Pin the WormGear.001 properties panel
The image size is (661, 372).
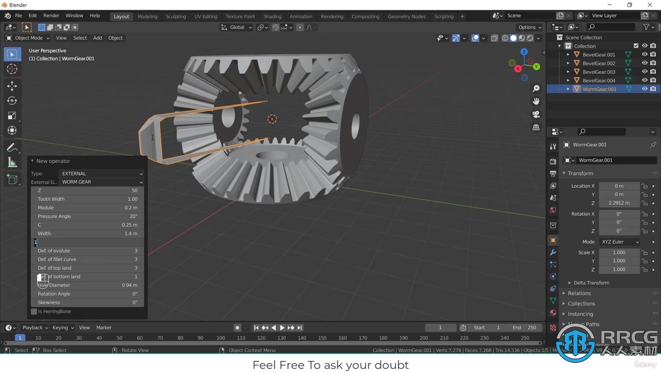pyautogui.click(x=653, y=145)
